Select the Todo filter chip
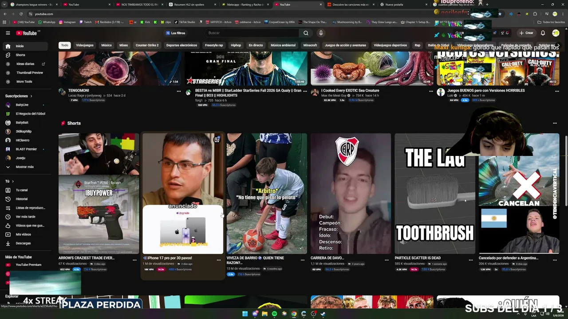This screenshot has height=319, width=568. [65, 45]
